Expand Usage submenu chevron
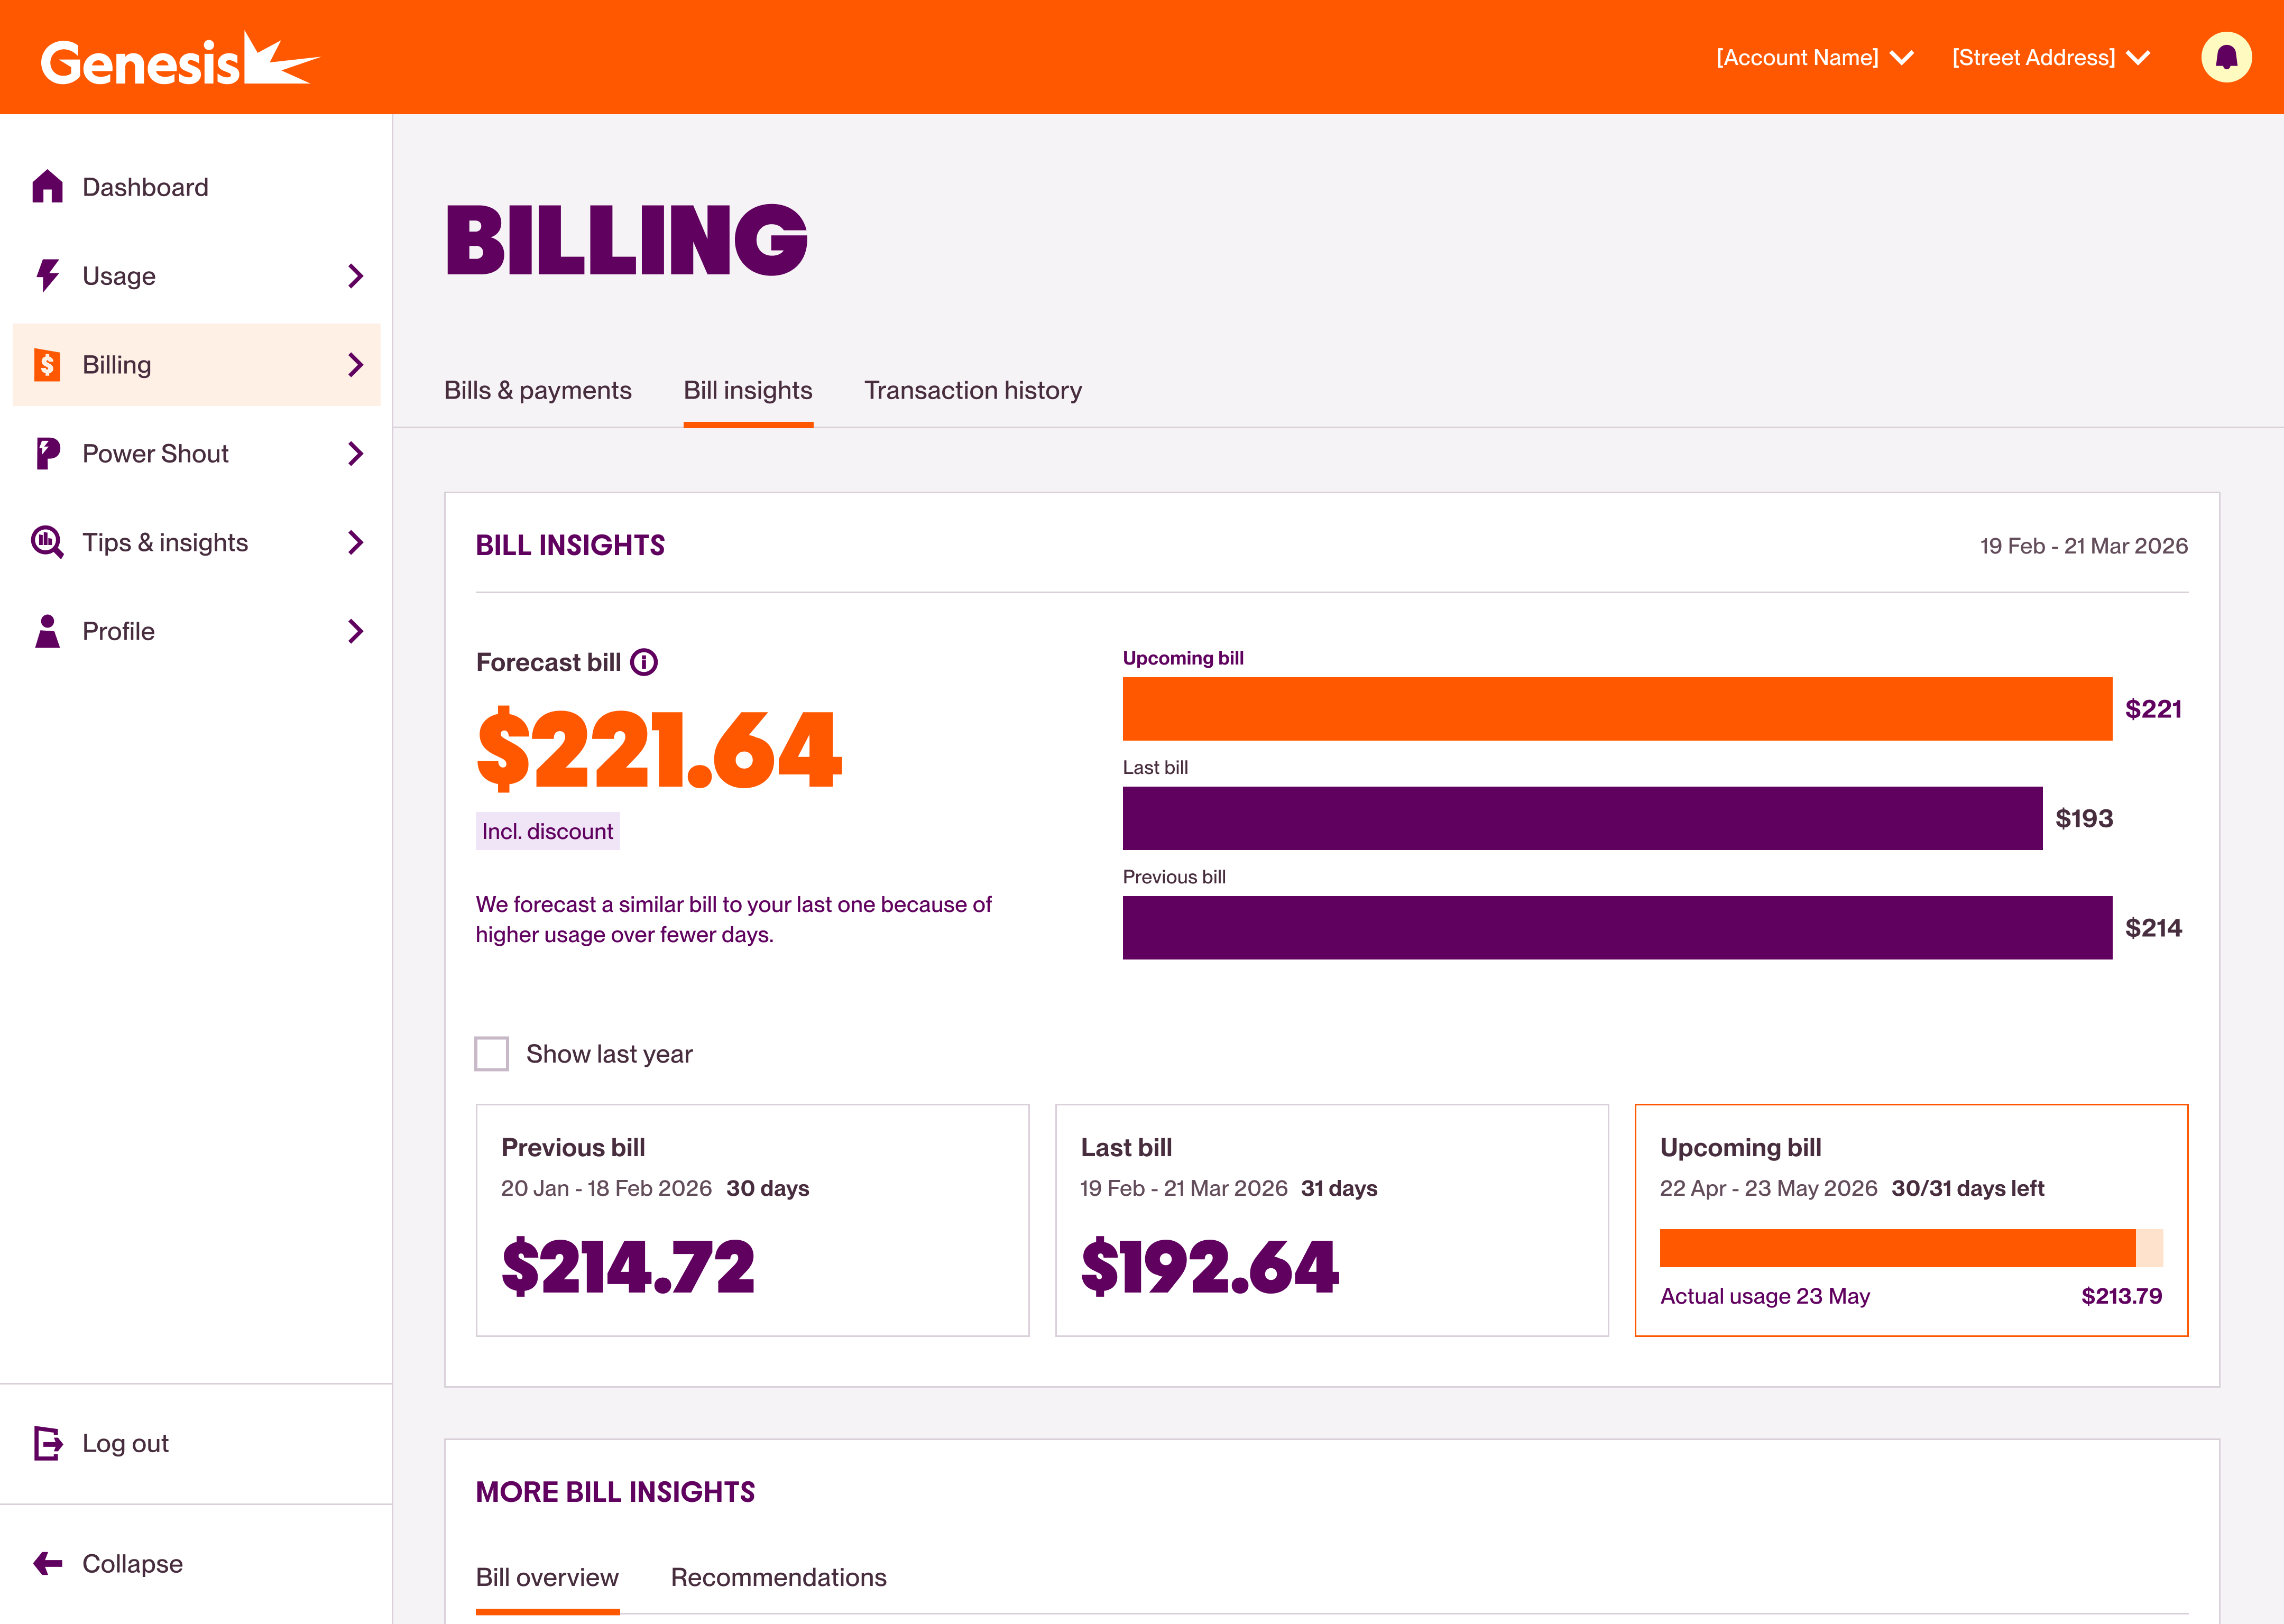This screenshot has height=1624, width=2284. click(x=355, y=276)
